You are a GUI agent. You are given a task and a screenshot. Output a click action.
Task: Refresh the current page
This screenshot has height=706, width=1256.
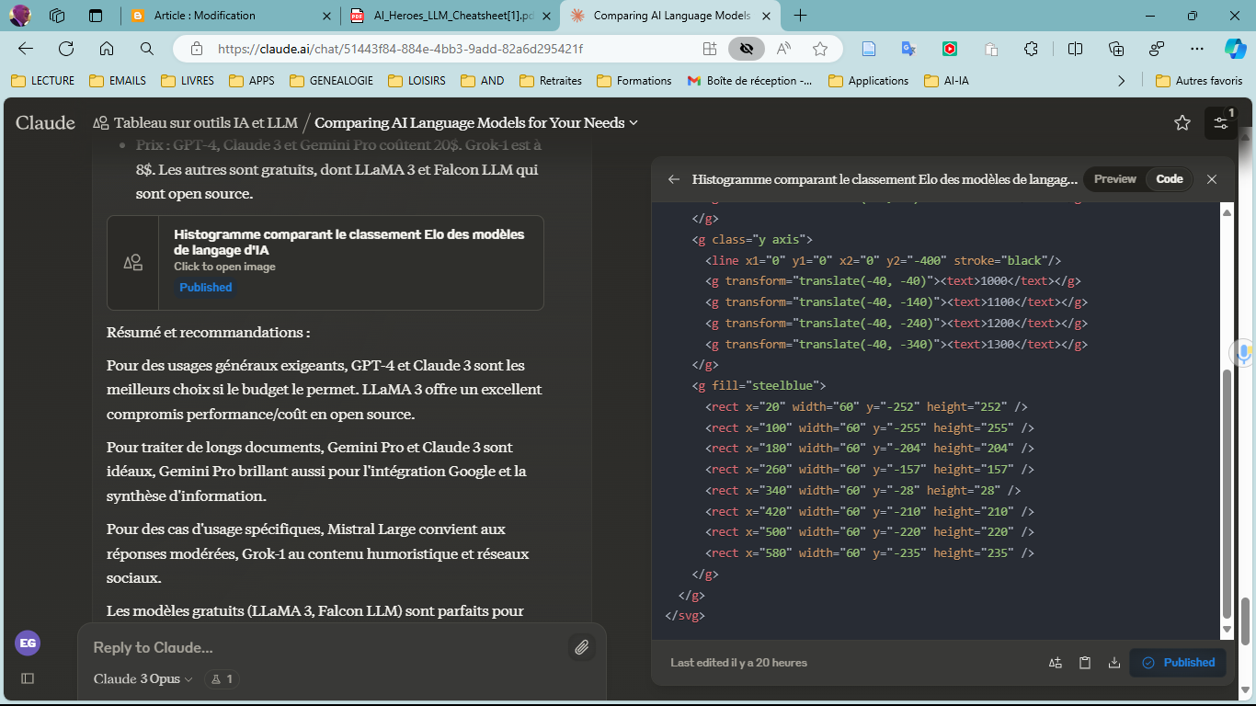[x=66, y=49]
